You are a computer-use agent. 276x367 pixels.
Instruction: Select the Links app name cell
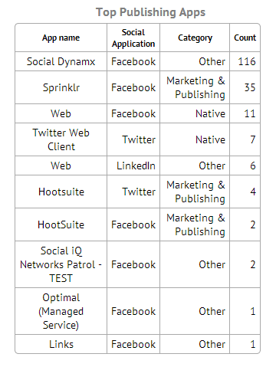pos(61,344)
